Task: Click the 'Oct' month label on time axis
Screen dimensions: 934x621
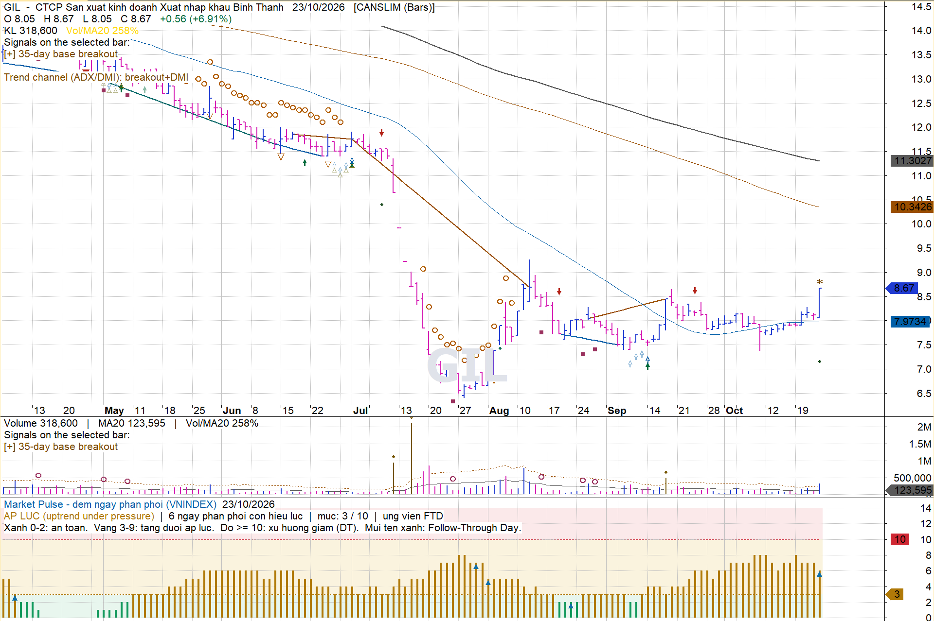Action: click(734, 411)
